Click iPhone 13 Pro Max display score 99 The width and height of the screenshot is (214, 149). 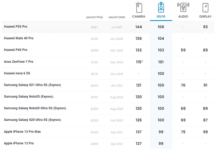pyautogui.click(x=205, y=132)
